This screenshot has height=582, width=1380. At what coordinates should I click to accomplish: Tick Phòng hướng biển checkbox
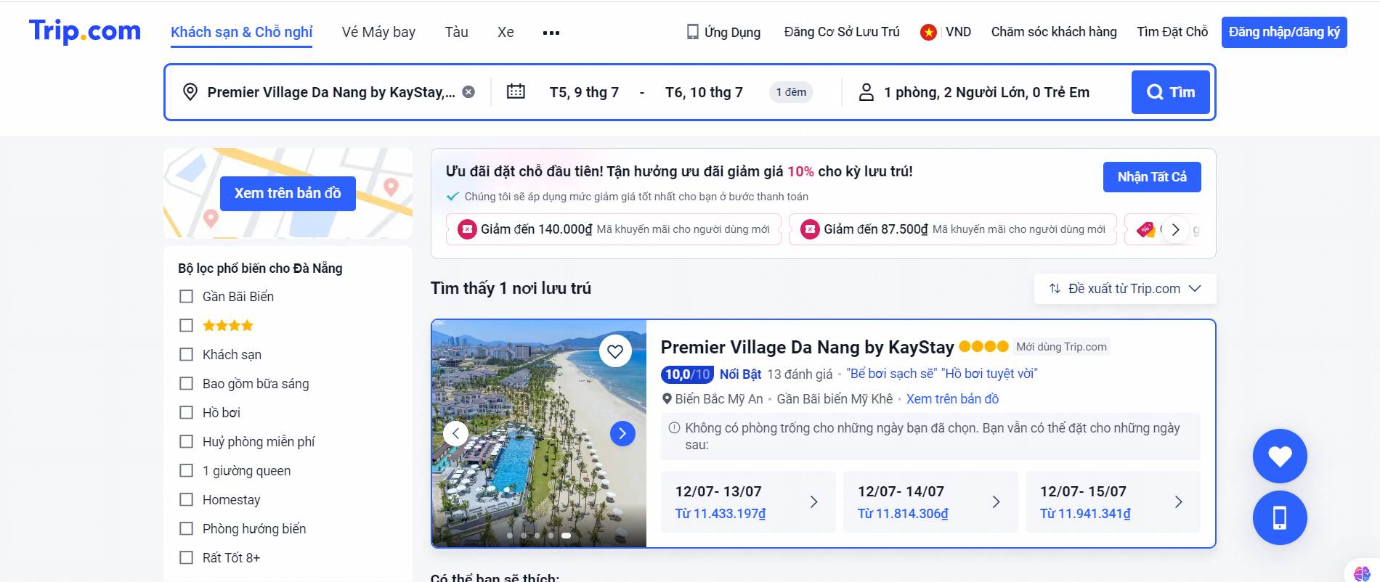187,529
